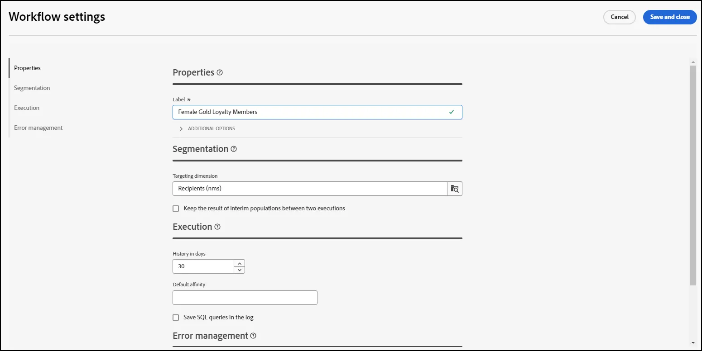Click help icon next to Execution heading

217,227
